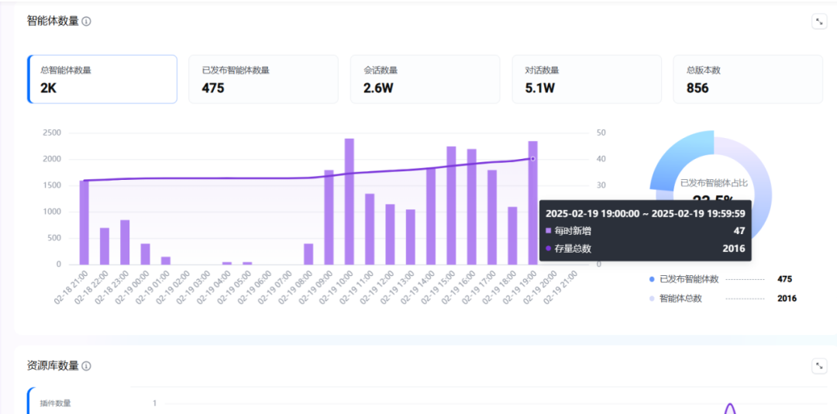This screenshot has height=414, width=837.
Task: Switch to the 会话数量 metric card
Action: coord(425,79)
